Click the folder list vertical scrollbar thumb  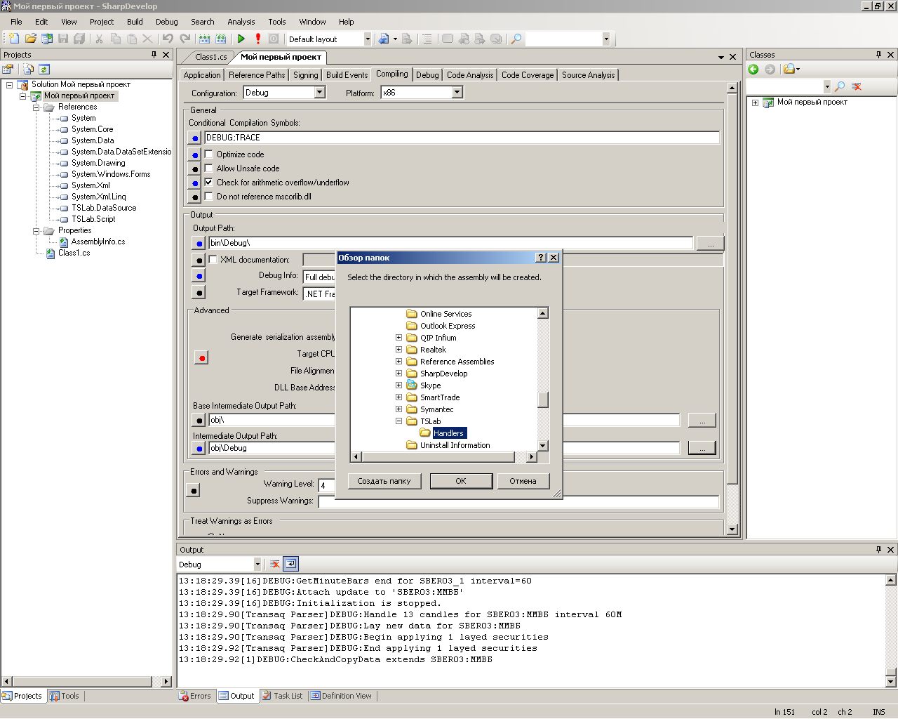543,400
